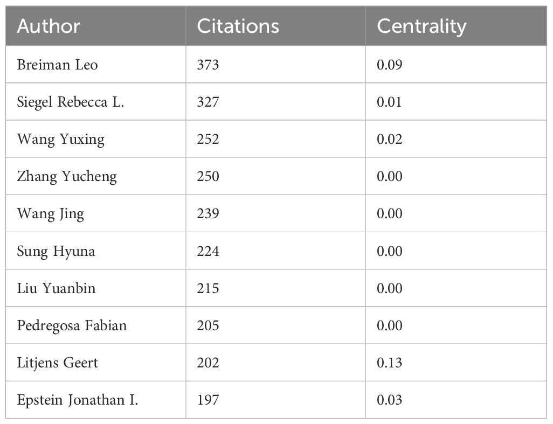This screenshot has width=553, height=424.
Task: Select the Pedregosa Fabian cell
Action: 72,325
